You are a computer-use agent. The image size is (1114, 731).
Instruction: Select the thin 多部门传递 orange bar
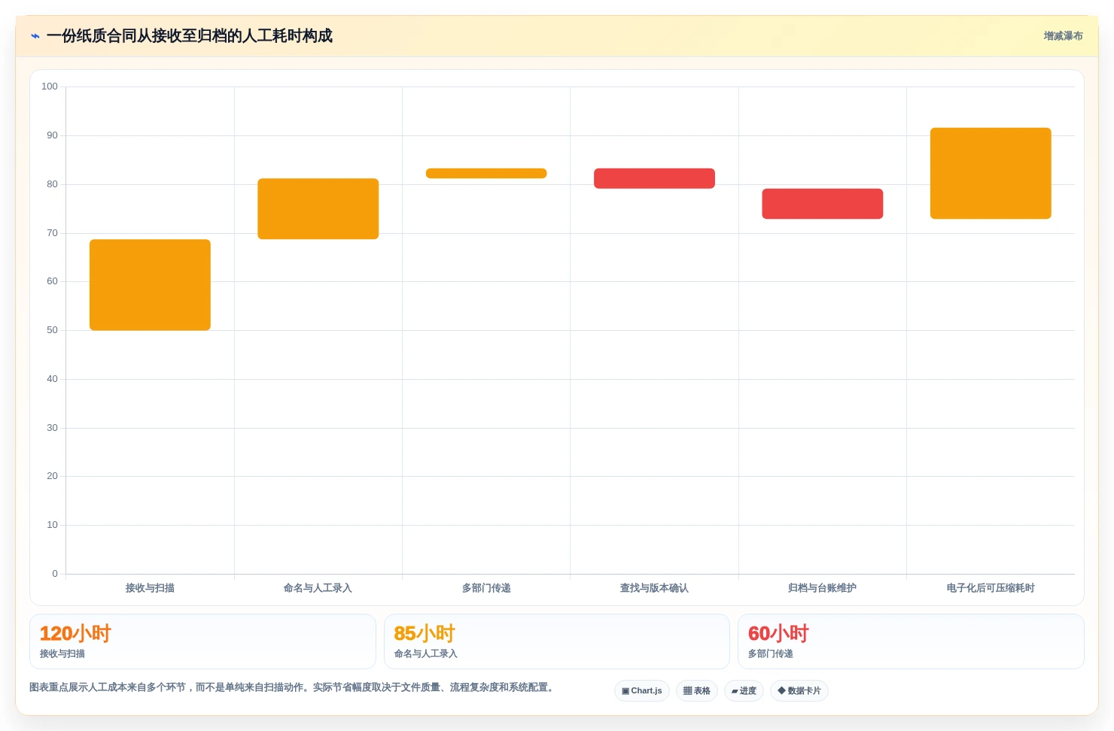486,173
